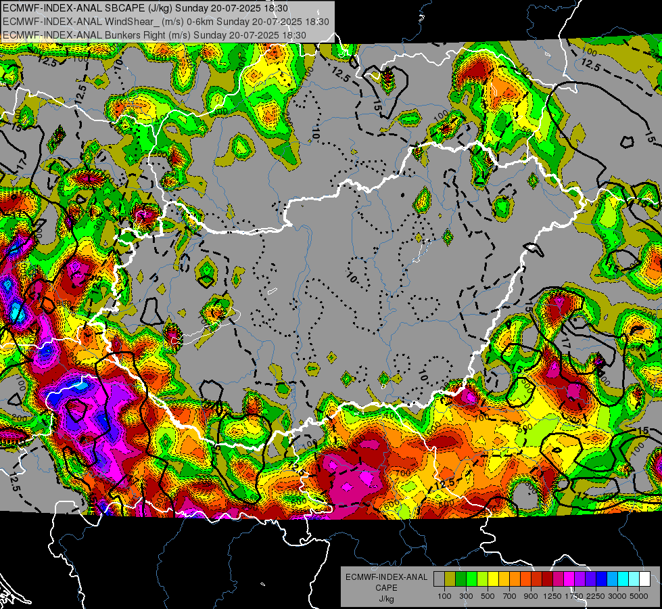Image resolution: width=662 pixels, height=609 pixels.
Task: Select the olive legend swatch
Action: tap(450, 579)
